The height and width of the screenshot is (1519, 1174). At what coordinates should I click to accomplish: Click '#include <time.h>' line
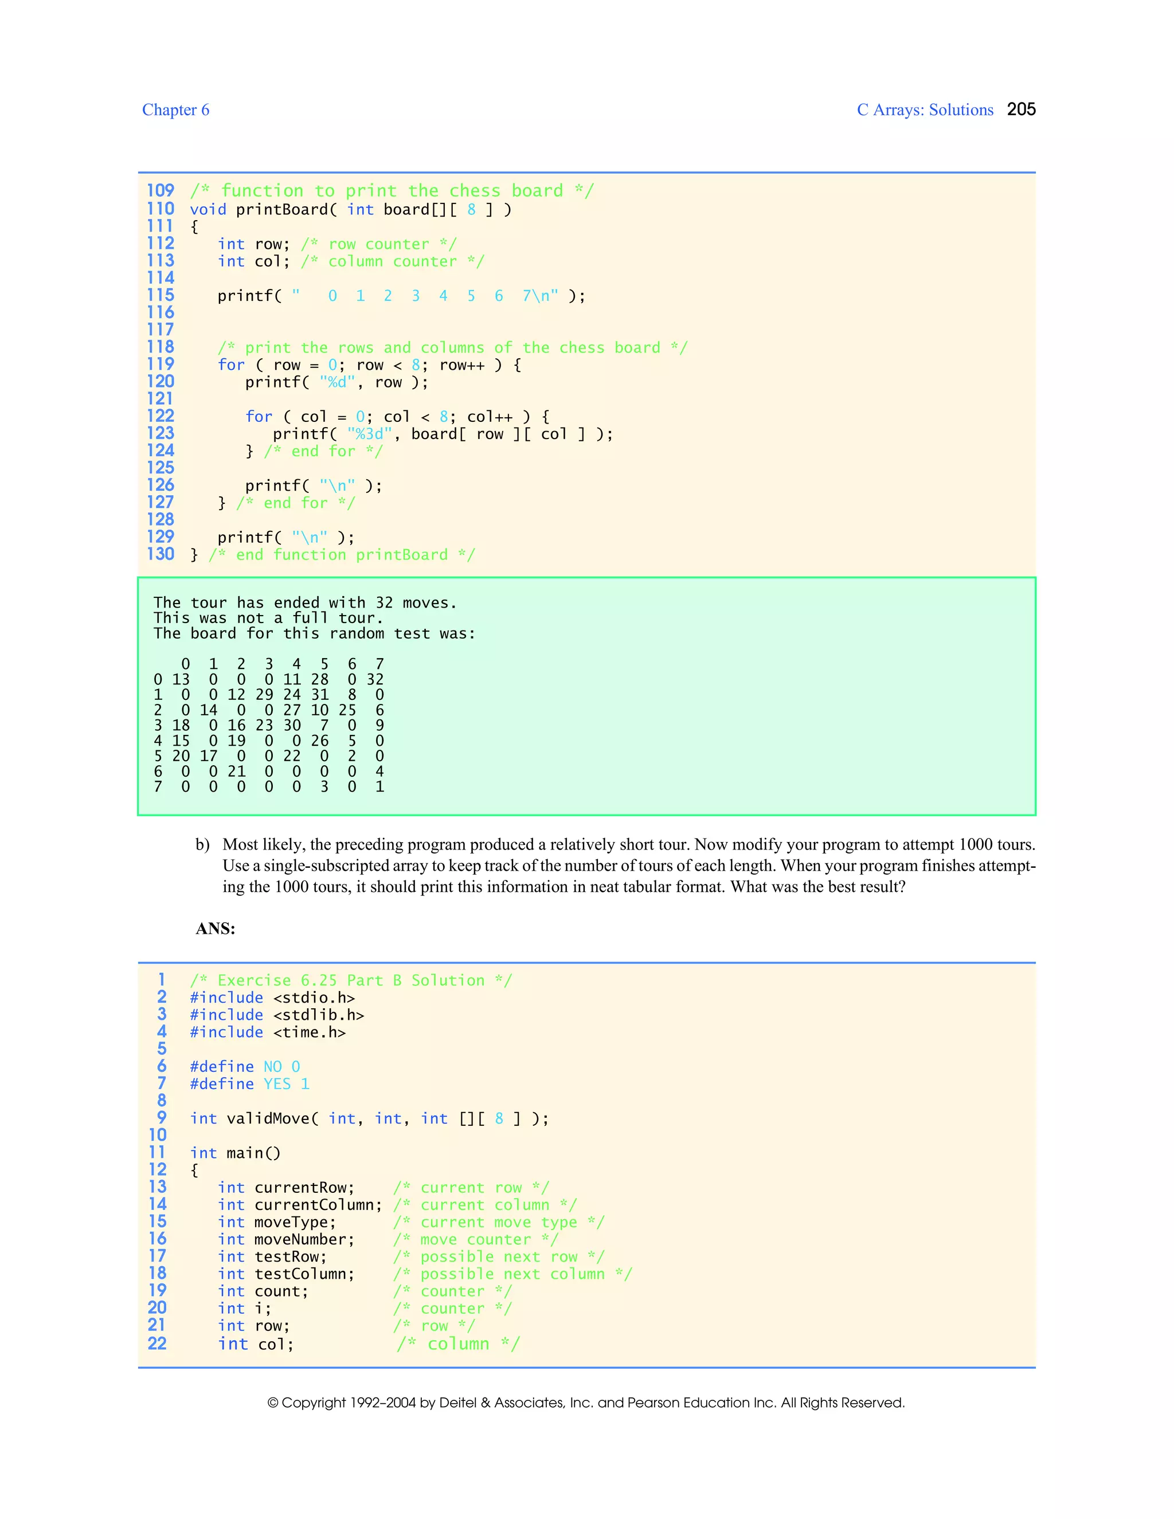coord(268,1033)
